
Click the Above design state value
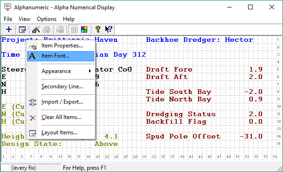[106, 144]
